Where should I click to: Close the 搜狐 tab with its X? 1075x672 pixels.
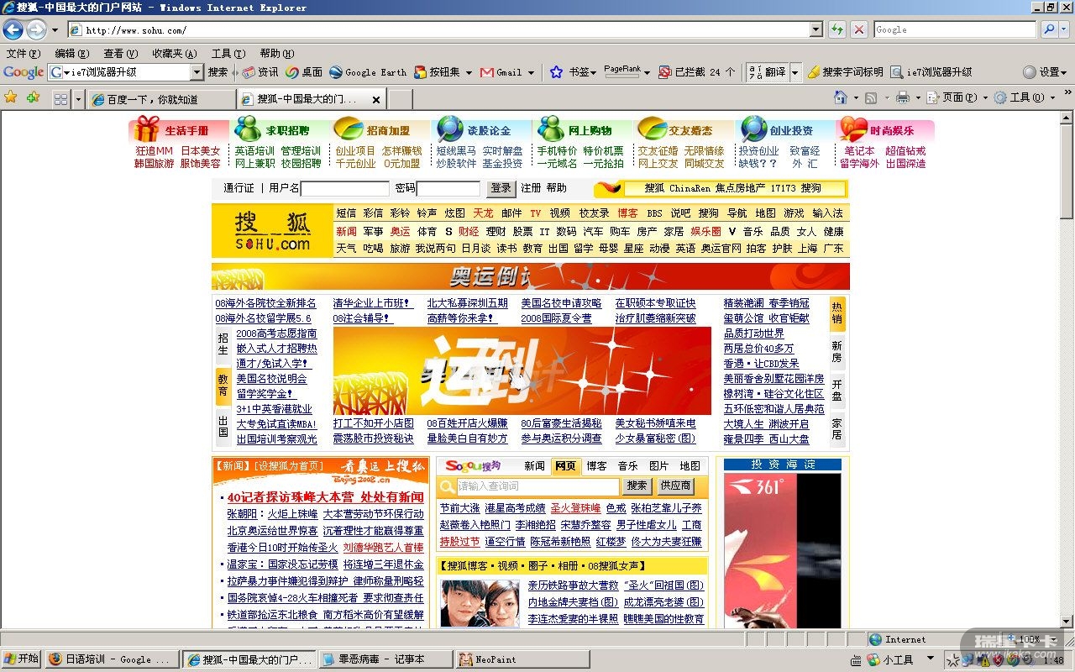(376, 100)
